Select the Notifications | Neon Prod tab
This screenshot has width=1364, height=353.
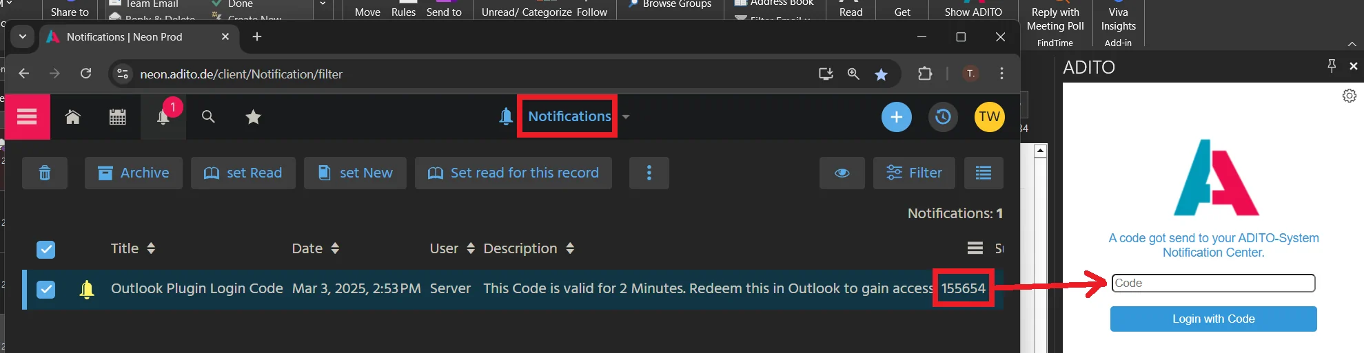tap(138, 36)
